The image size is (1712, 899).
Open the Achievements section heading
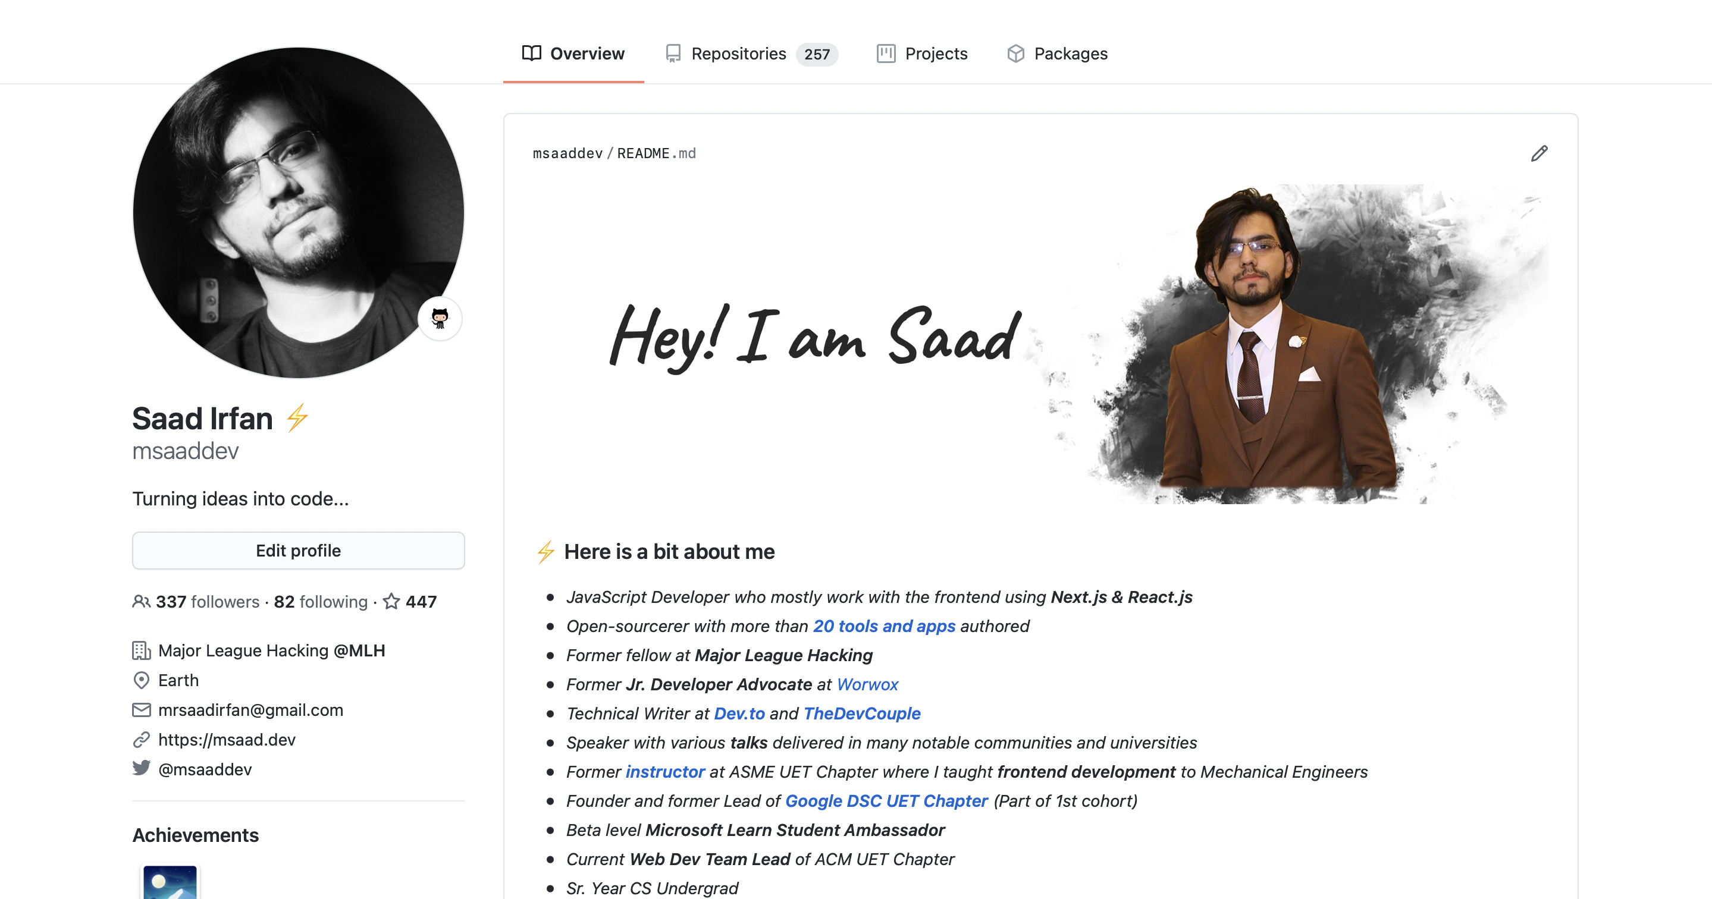(195, 835)
